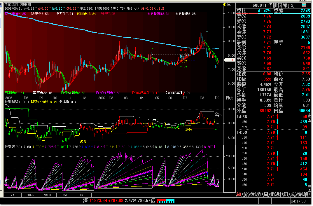This screenshot has height=206, width=313.
Task: Click the 神奇线(30) indicator title
Action: point(13,147)
